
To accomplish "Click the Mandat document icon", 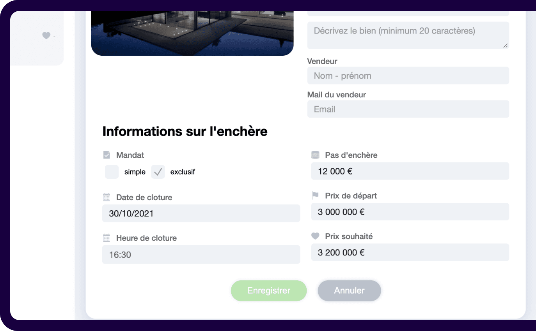I will 106,155.
